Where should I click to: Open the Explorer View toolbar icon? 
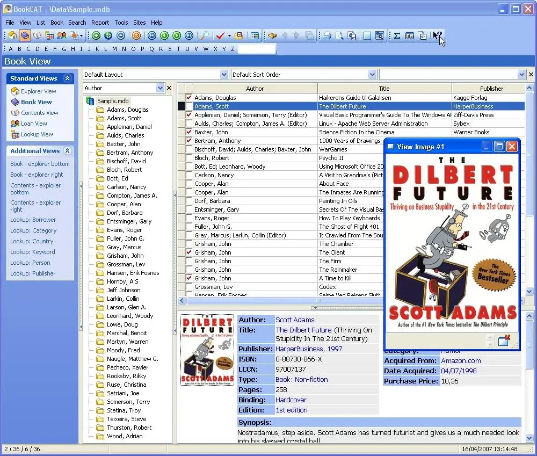pos(13,35)
